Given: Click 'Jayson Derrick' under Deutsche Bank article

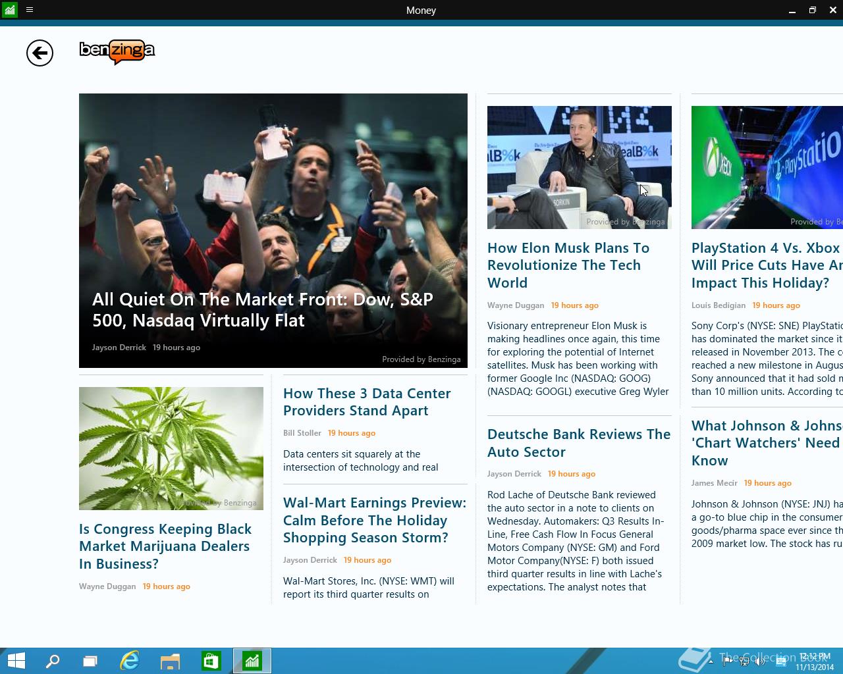Looking at the screenshot, I should (x=514, y=474).
